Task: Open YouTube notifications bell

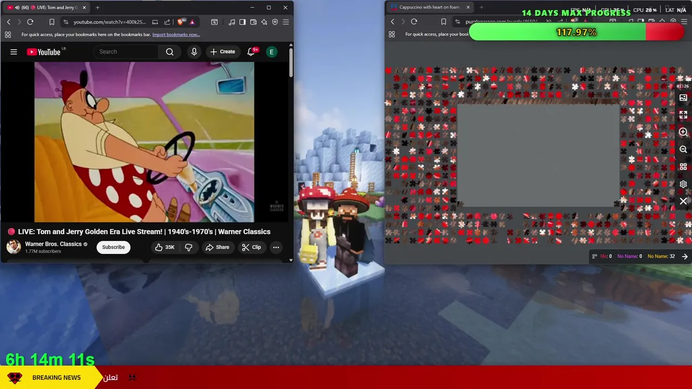Action: click(x=251, y=52)
